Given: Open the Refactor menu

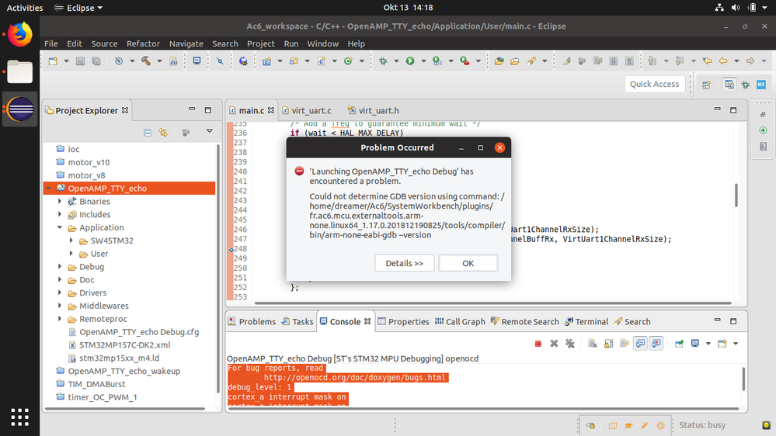Looking at the screenshot, I should pyautogui.click(x=143, y=43).
